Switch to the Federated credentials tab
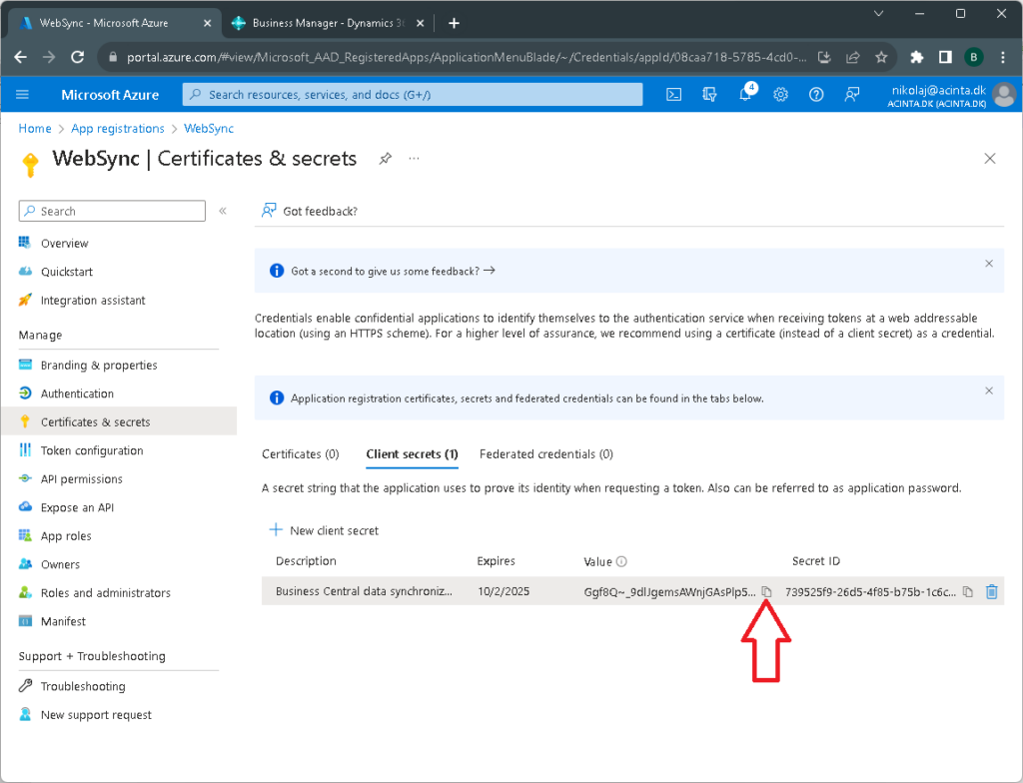Viewport: 1023px width, 783px height. coord(545,454)
